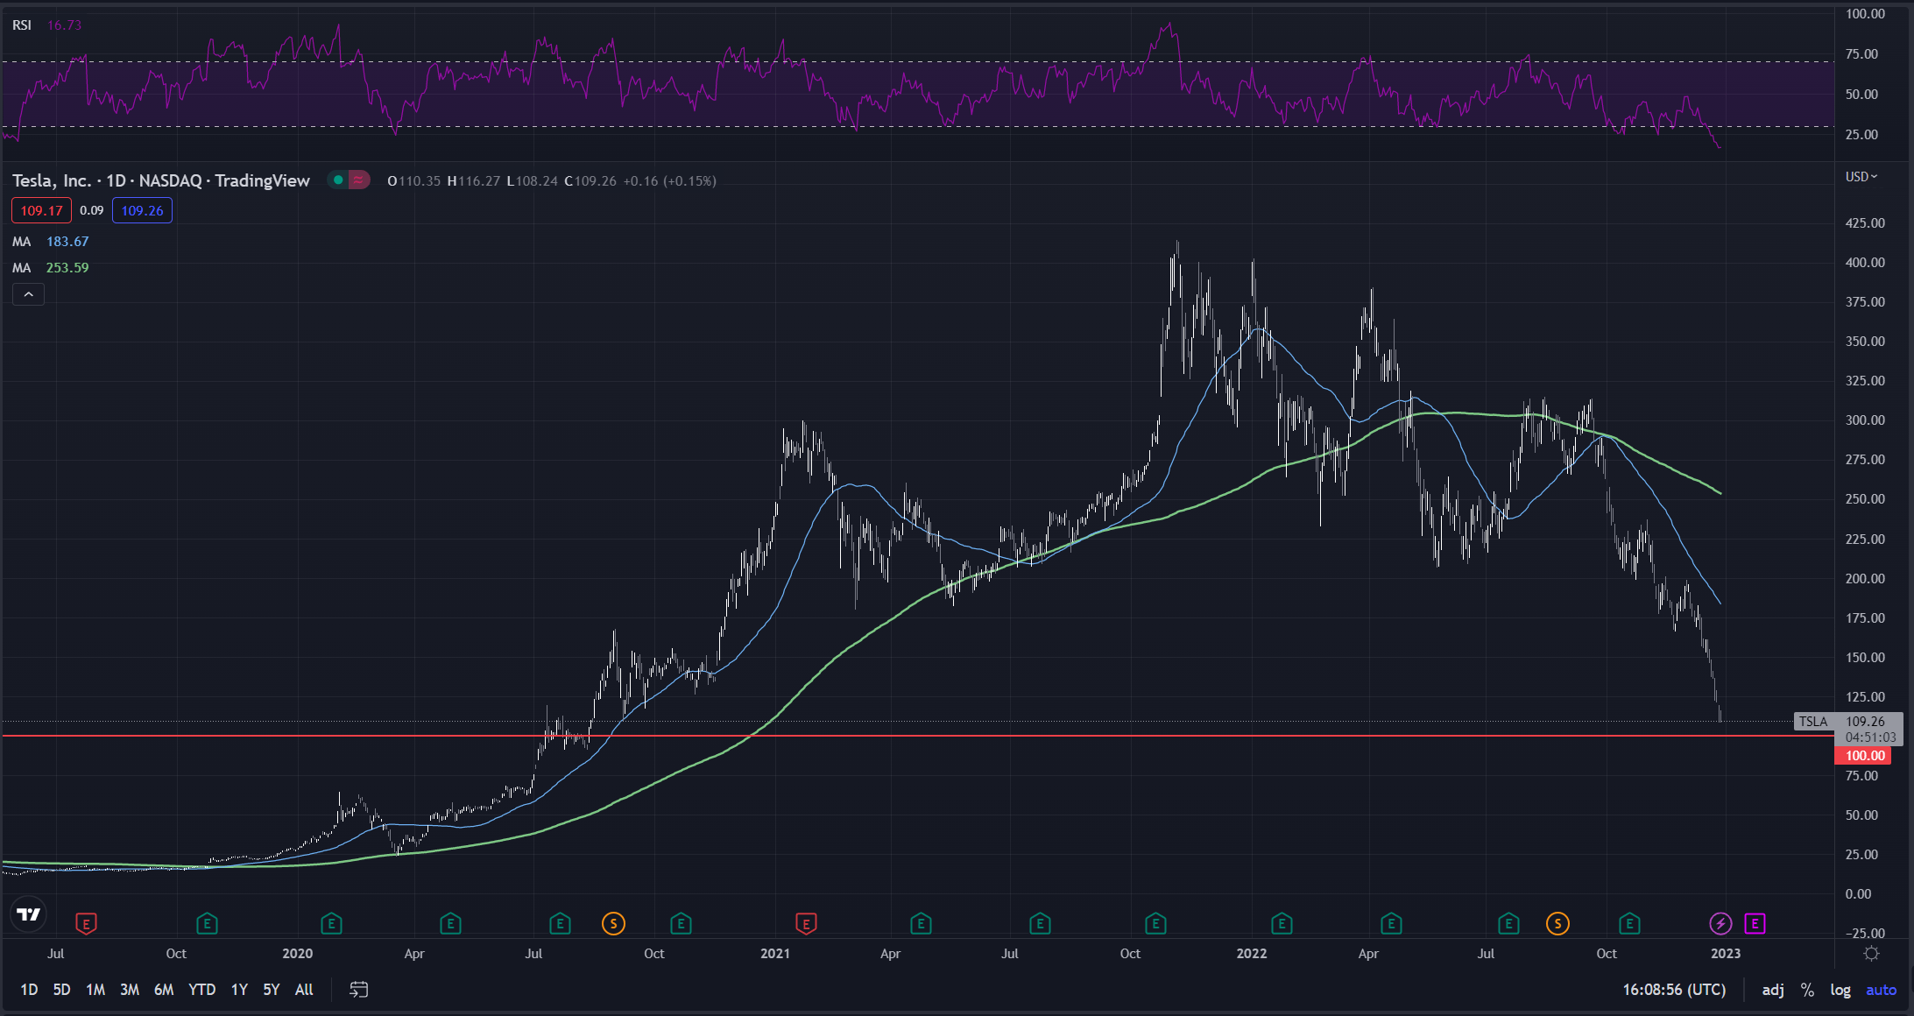Open the USD currency dropdown
The height and width of the screenshot is (1016, 1914).
point(1861,177)
